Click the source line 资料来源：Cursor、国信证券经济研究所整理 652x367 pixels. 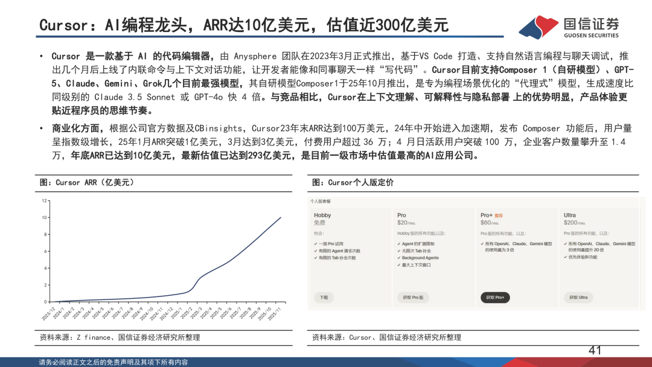click(386, 337)
